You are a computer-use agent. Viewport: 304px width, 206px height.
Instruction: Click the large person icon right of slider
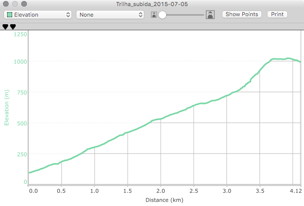[x=210, y=15]
